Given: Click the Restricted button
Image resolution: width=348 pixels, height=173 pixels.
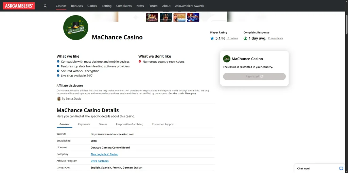Looking at the screenshot, I should click(254, 76).
